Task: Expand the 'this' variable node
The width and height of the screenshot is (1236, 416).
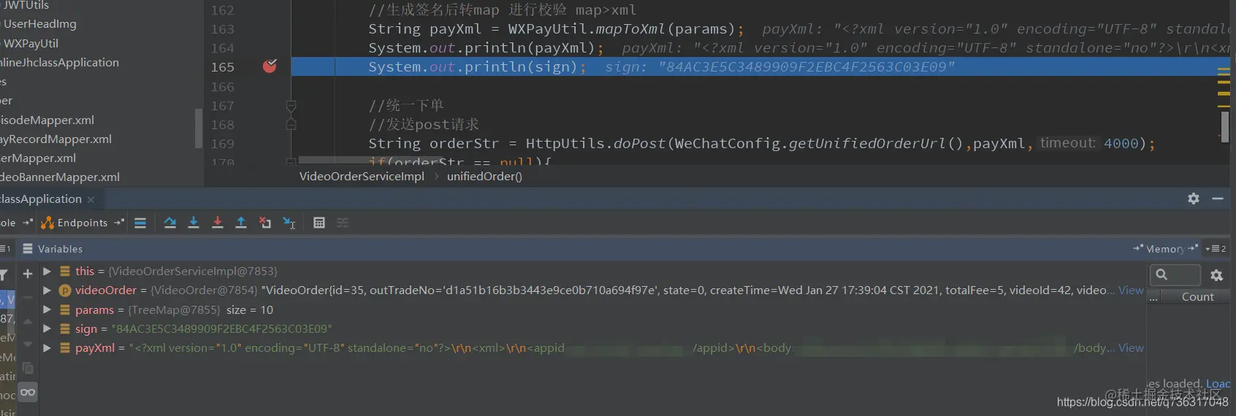Action: (x=47, y=271)
